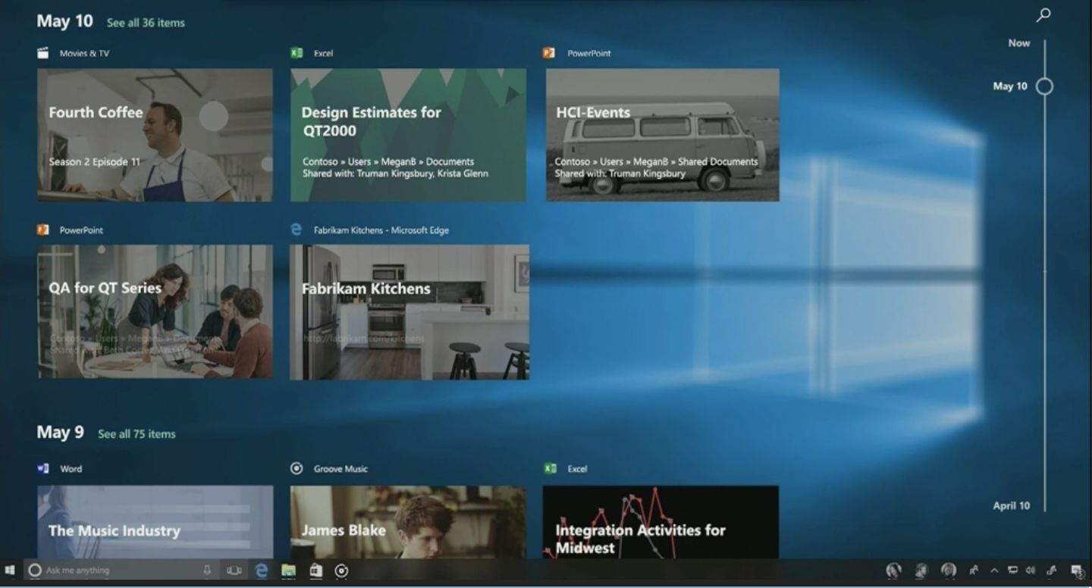Click See all 36 items link
This screenshot has width=1092, height=588.
tap(146, 23)
